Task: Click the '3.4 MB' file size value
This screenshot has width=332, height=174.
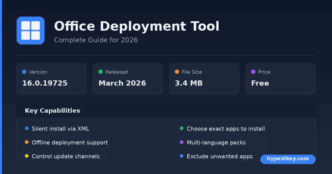Action: click(188, 83)
